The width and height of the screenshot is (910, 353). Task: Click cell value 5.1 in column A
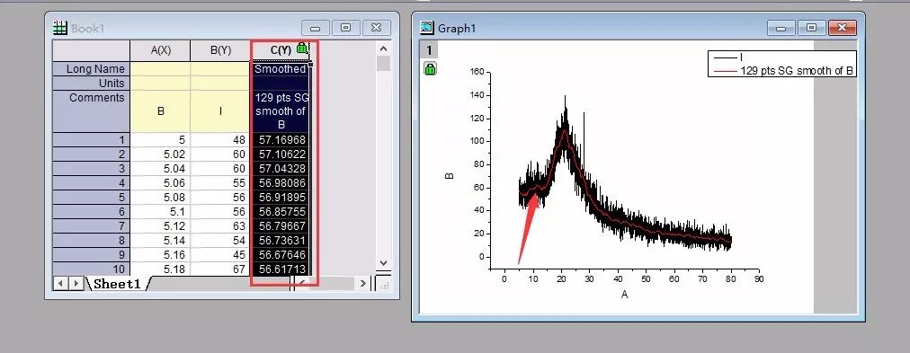click(160, 212)
